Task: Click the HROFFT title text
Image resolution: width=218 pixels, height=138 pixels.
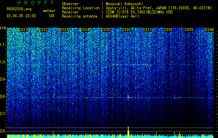Action: click(36, 3)
